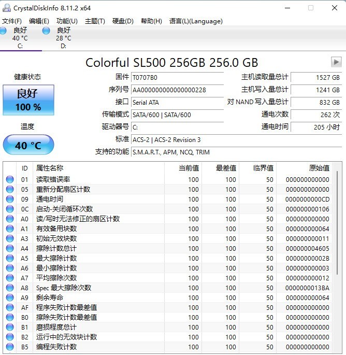The height and width of the screenshot is (355, 346).
Task: Click the power on count 262 次
Action: (316, 115)
